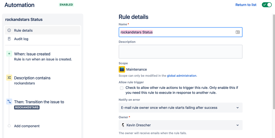Screen dimensions: 275x138
Task: Click the smart values icon in Name field
Action: coord(238,32)
